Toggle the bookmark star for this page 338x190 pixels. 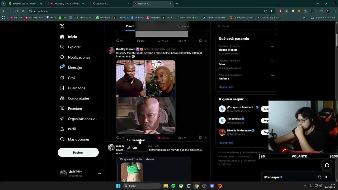(271, 11)
